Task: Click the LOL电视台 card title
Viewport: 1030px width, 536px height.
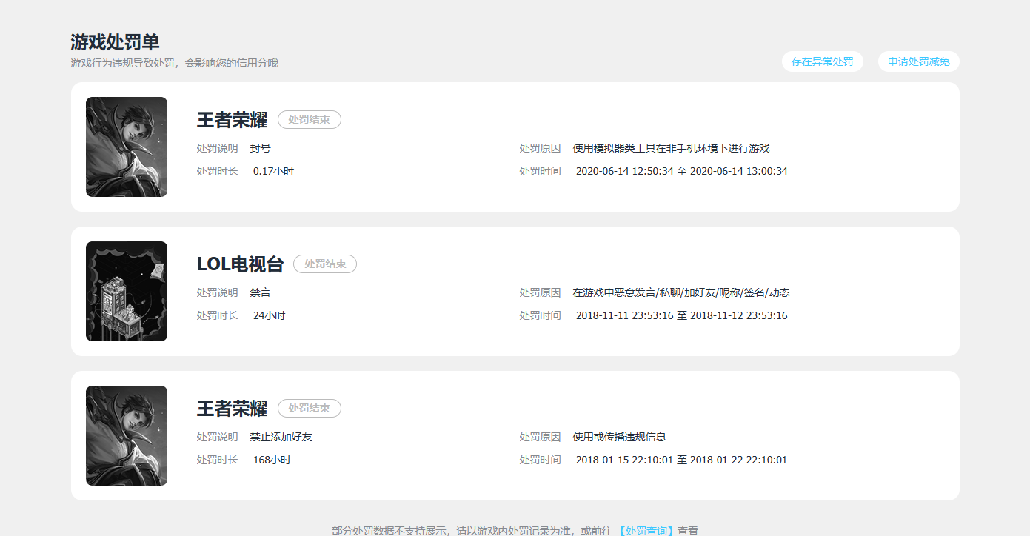Action: click(240, 264)
